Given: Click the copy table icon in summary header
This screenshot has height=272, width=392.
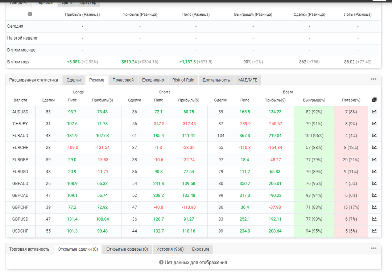Looking at the screenshot, I should point(374,100).
